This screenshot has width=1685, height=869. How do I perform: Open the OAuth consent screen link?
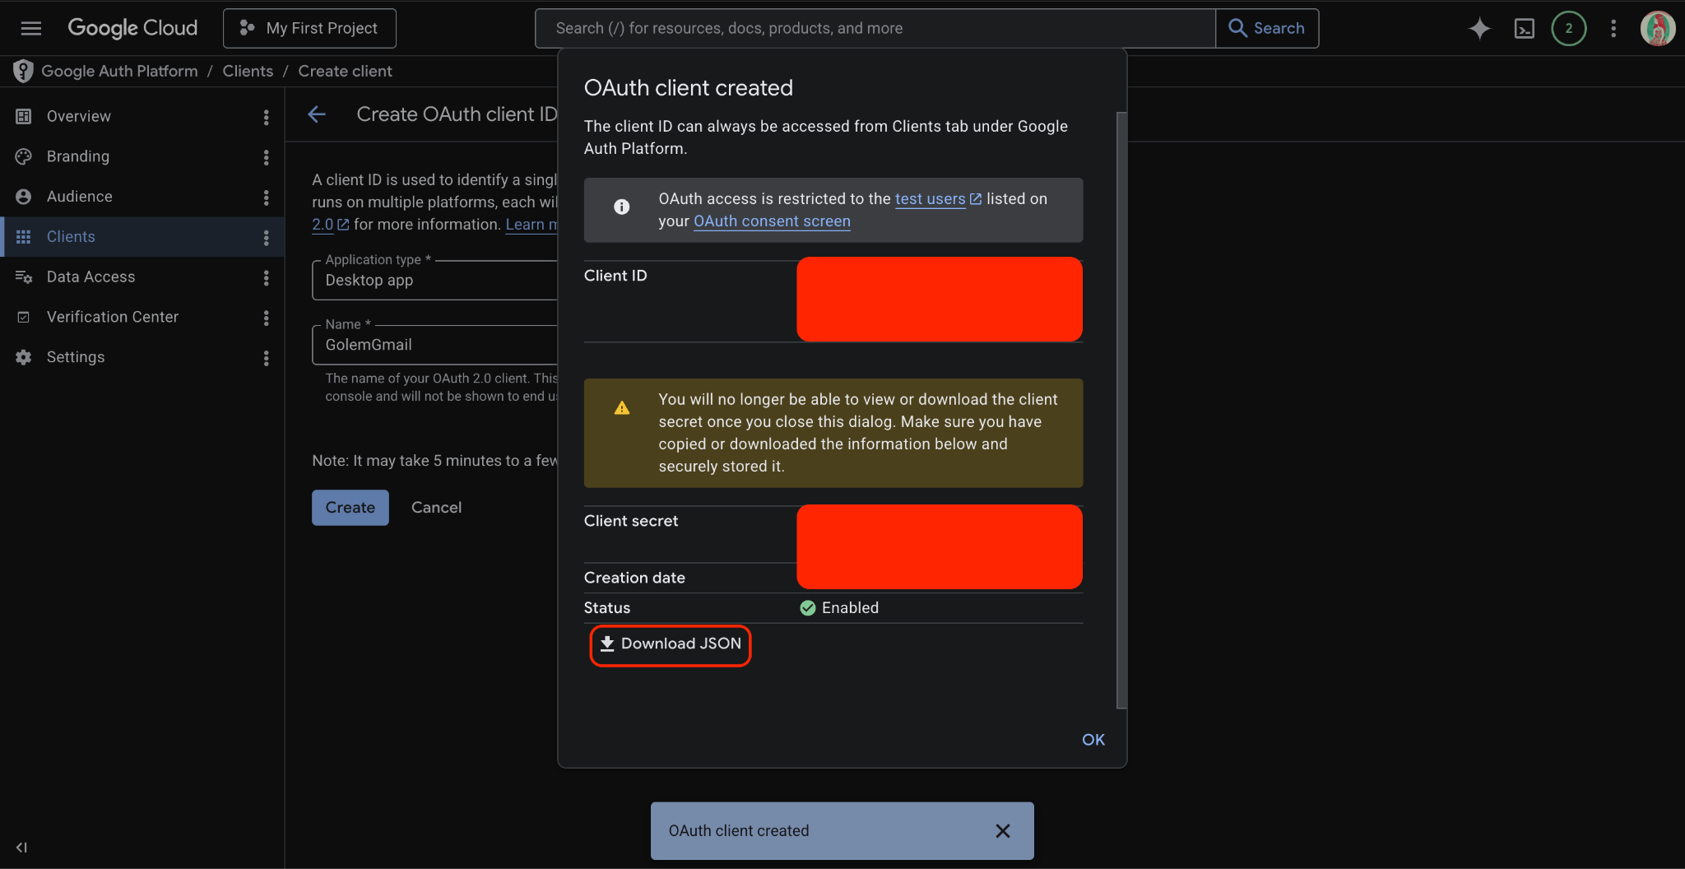click(772, 221)
